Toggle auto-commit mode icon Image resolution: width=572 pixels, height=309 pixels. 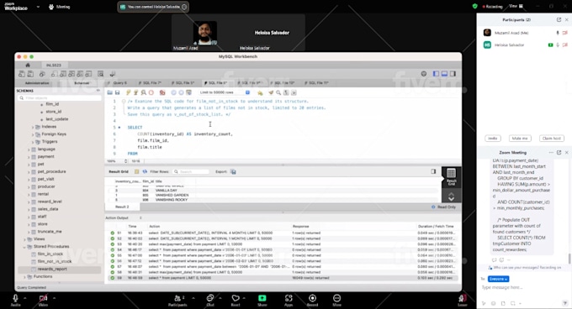tap(188, 93)
